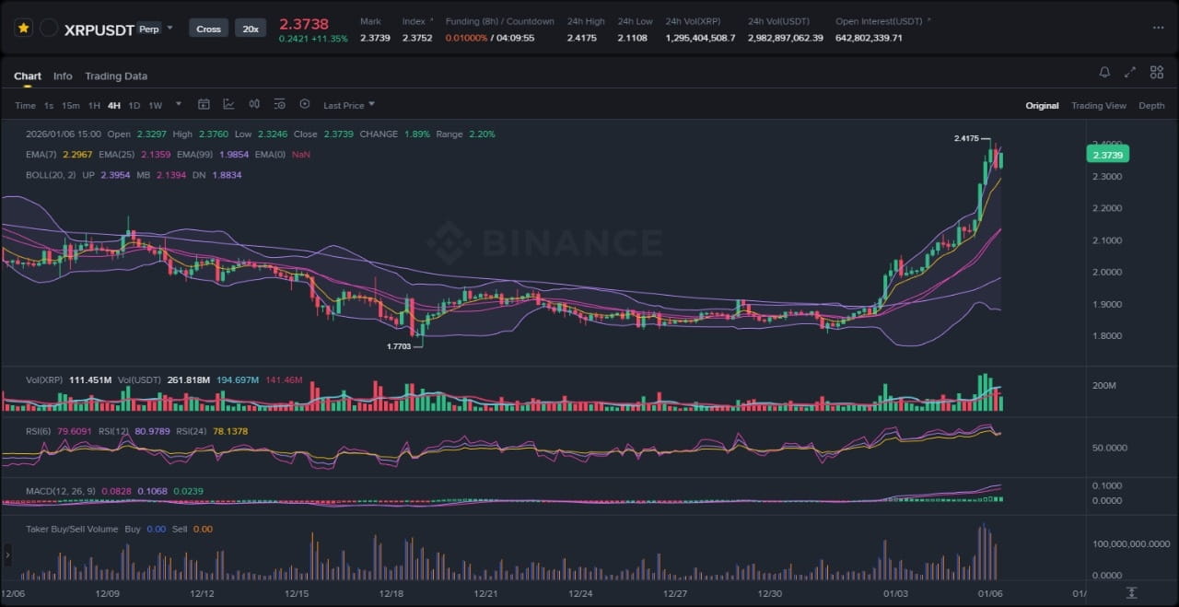Viewport: 1179px width, 607px height.
Task: Toggle the favorite star for XRPUSDT
Action: click(x=23, y=29)
